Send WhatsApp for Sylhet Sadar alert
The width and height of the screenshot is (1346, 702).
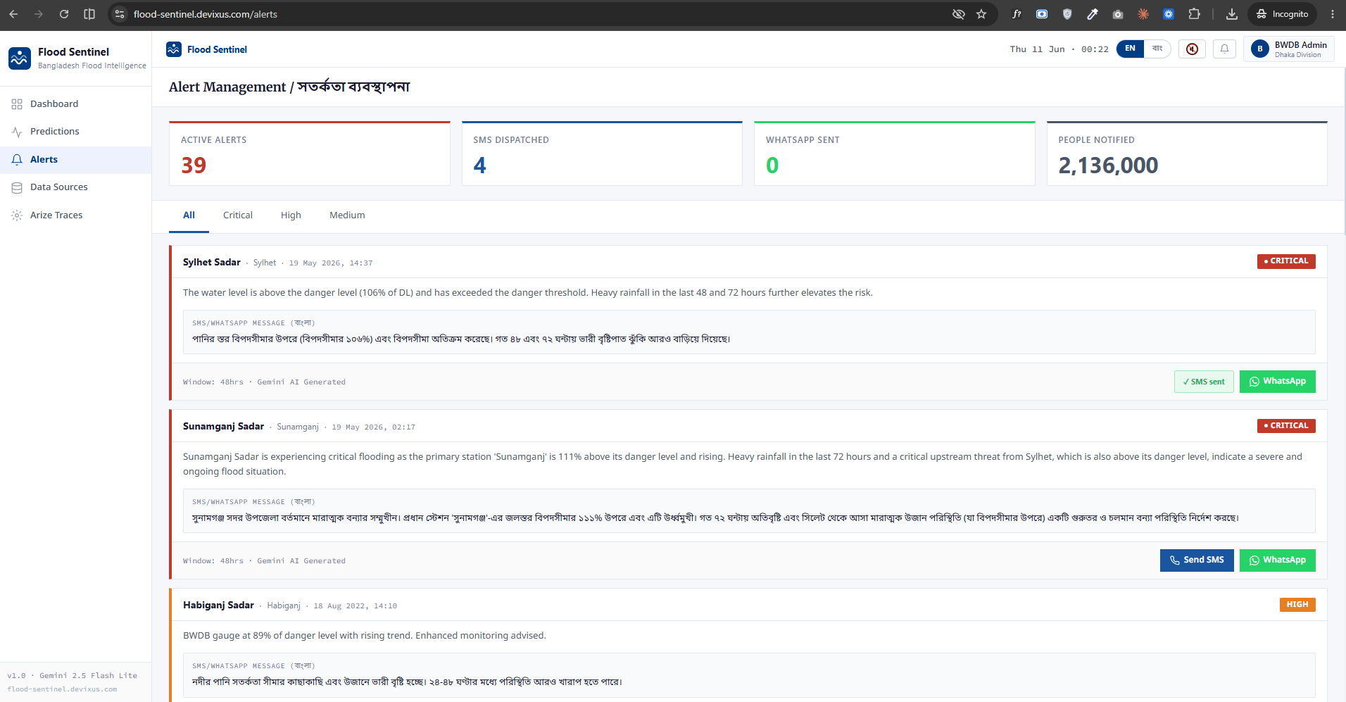pyautogui.click(x=1277, y=382)
